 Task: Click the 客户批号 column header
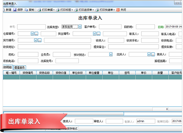(x=175, y=73)
